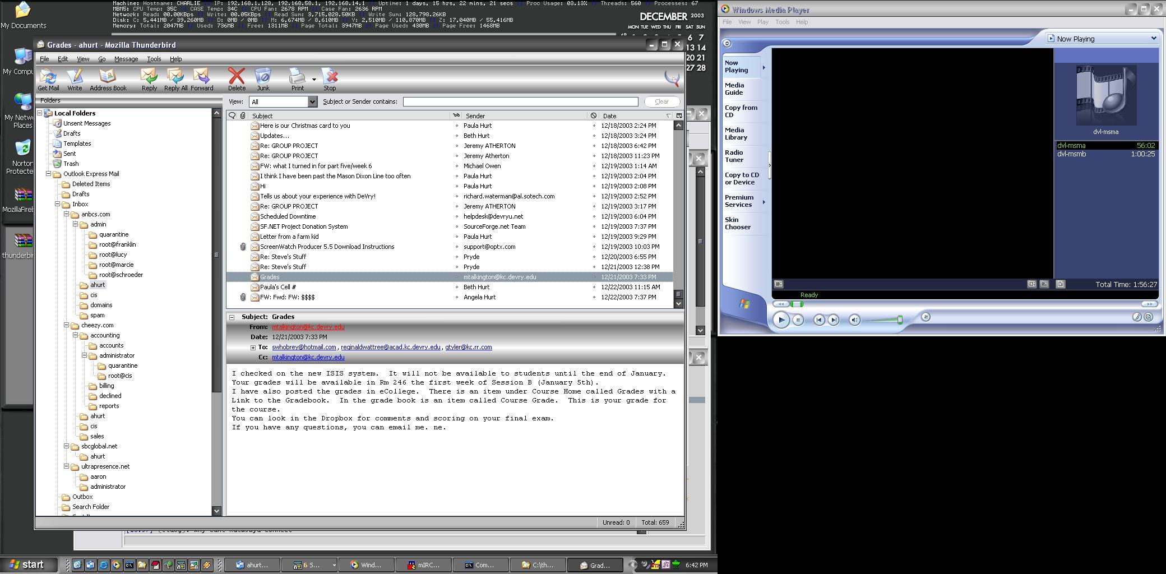Click sender link mtalkington@kc.devry.edu in From

pos(308,327)
